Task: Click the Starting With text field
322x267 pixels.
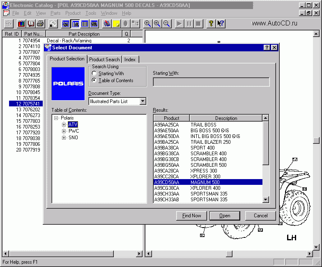Action: 211,82
